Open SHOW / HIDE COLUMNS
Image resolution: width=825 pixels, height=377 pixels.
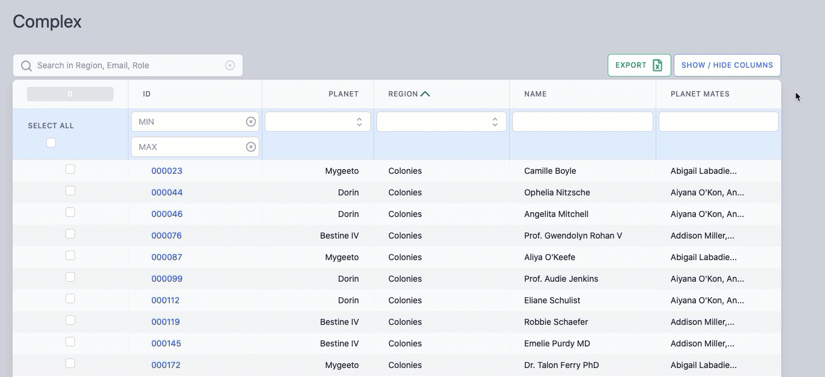click(x=727, y=65)
